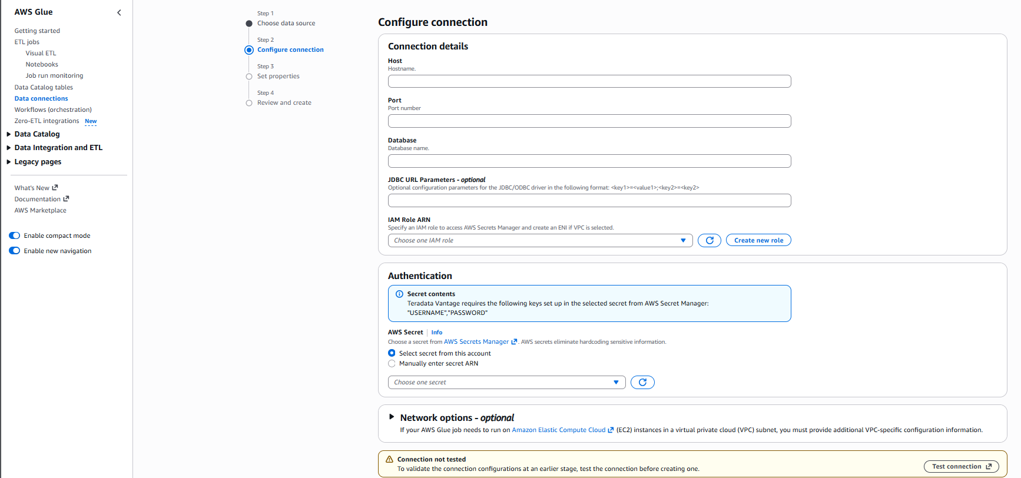Image resolution: width=1021 pixels, height=478 pixels.
Task: Click Info link next to AWS Secret
Action: (437, 332)
